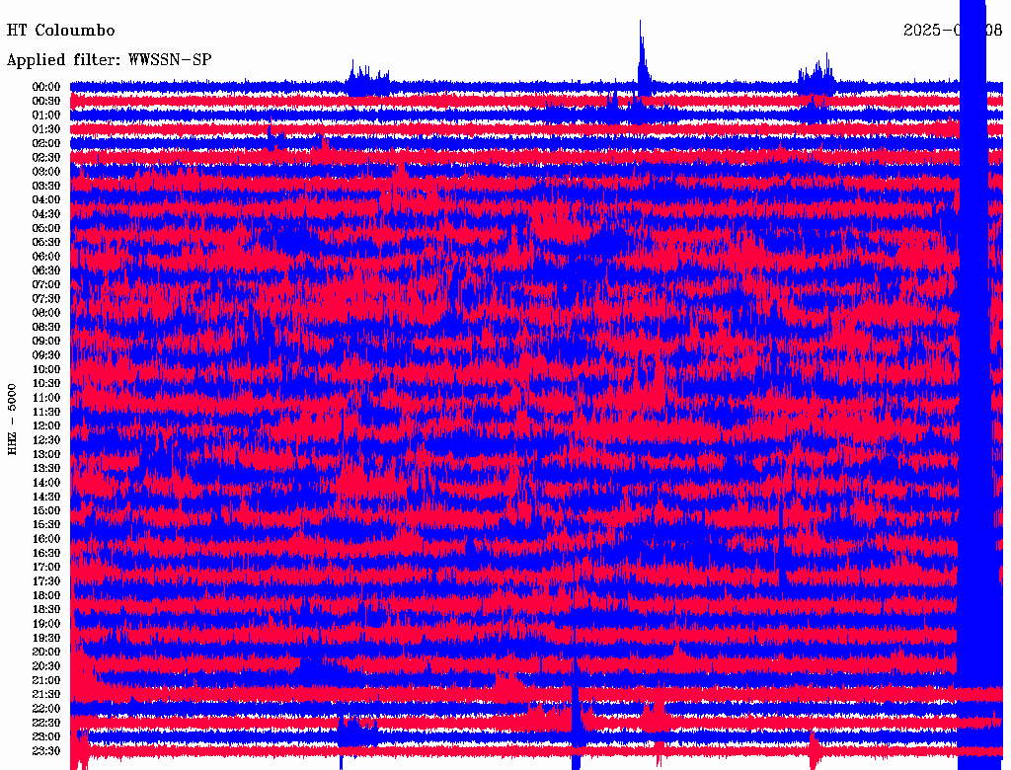The width and height of the screenshot is (1011, 770).
Task: Pick the 10:30 time label
Action: [x=46, y=384]
